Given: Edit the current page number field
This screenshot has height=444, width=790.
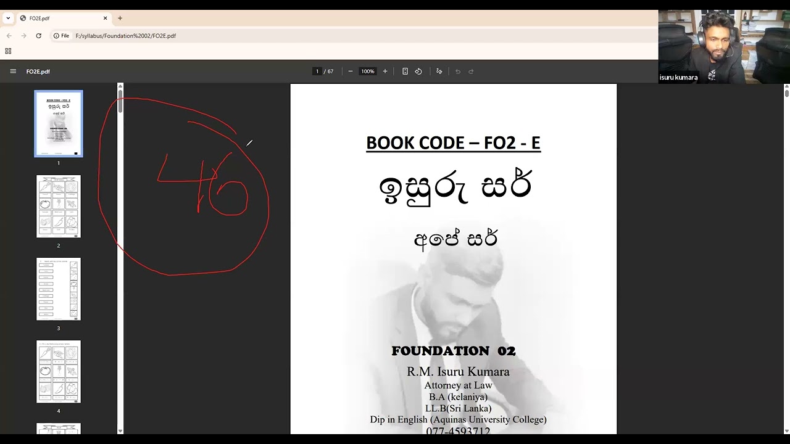Looking at the screenshot, I should point(317,72).
